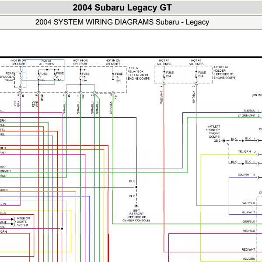
Task: Click the rear defogger relay coil symbol
Action: pos(20,80)
